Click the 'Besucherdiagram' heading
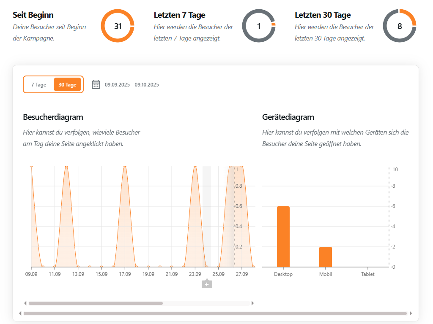433x324 pixels. [53, 117]
